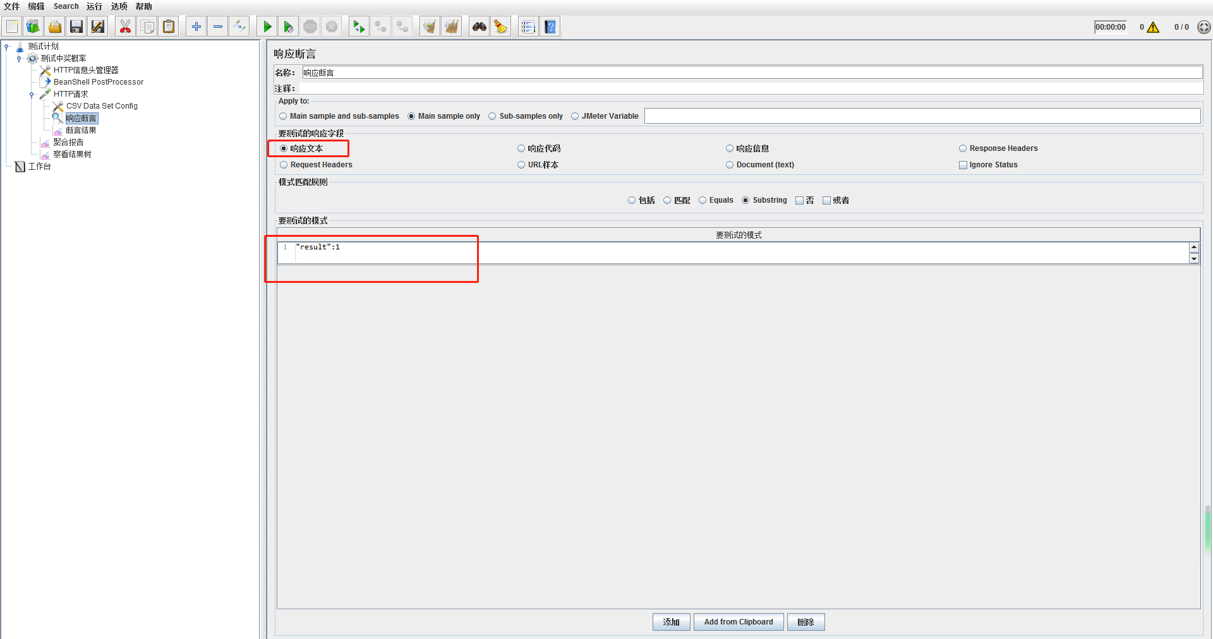This screenshot has width=1213, height=639.
Task: Open the 运行 menu
Action: 94,6
